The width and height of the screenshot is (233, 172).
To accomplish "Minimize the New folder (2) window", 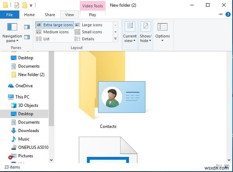I will (192, 5).
